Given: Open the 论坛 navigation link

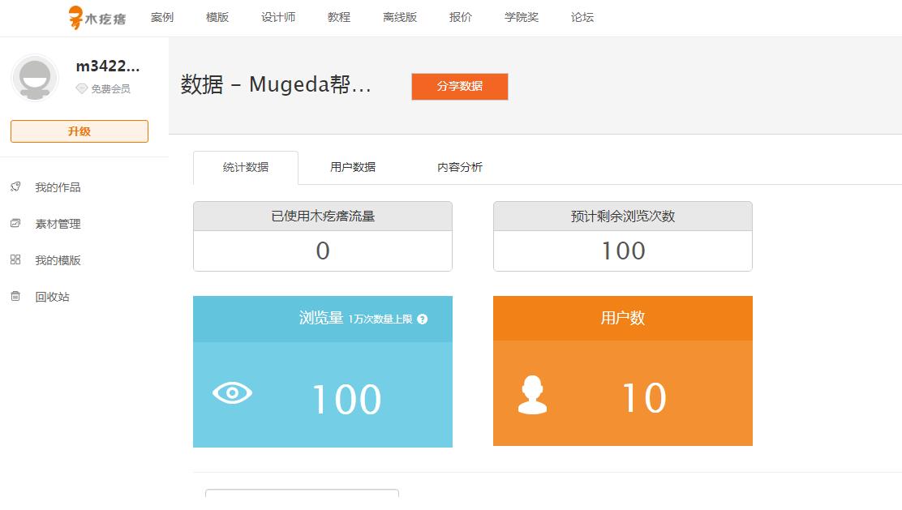Looking at the screenshot, I should [x=582, y=17].
